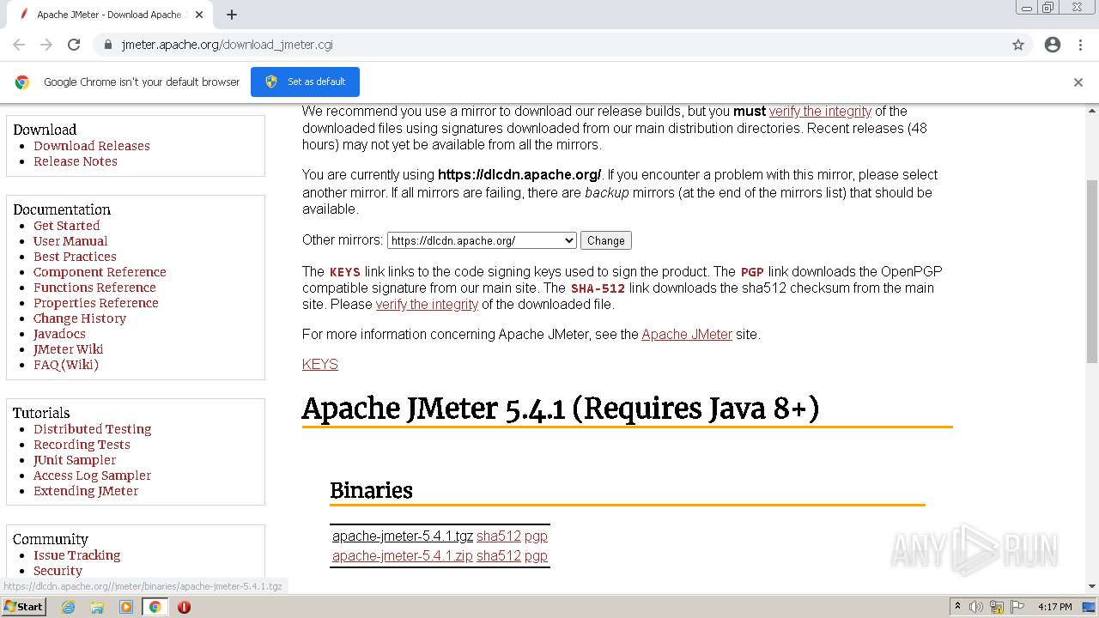Open the KEYS link
1099x618 pixels.
click(320, 364)
